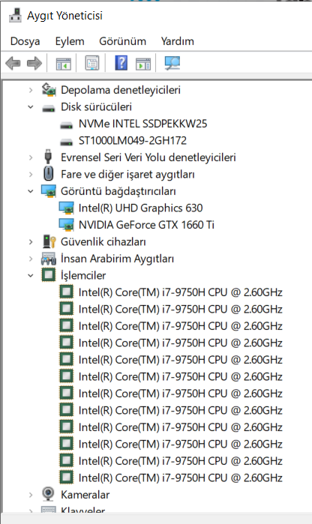
Task: Expand the Güvenlik cihazları node
Action: (x=31, y=241)
